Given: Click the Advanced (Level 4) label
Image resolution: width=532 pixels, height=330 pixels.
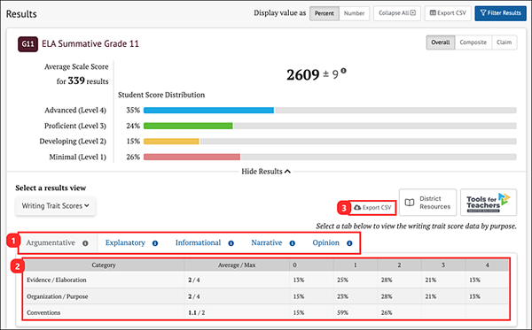Looking at the screenshot, I should [x=75, y=111].
